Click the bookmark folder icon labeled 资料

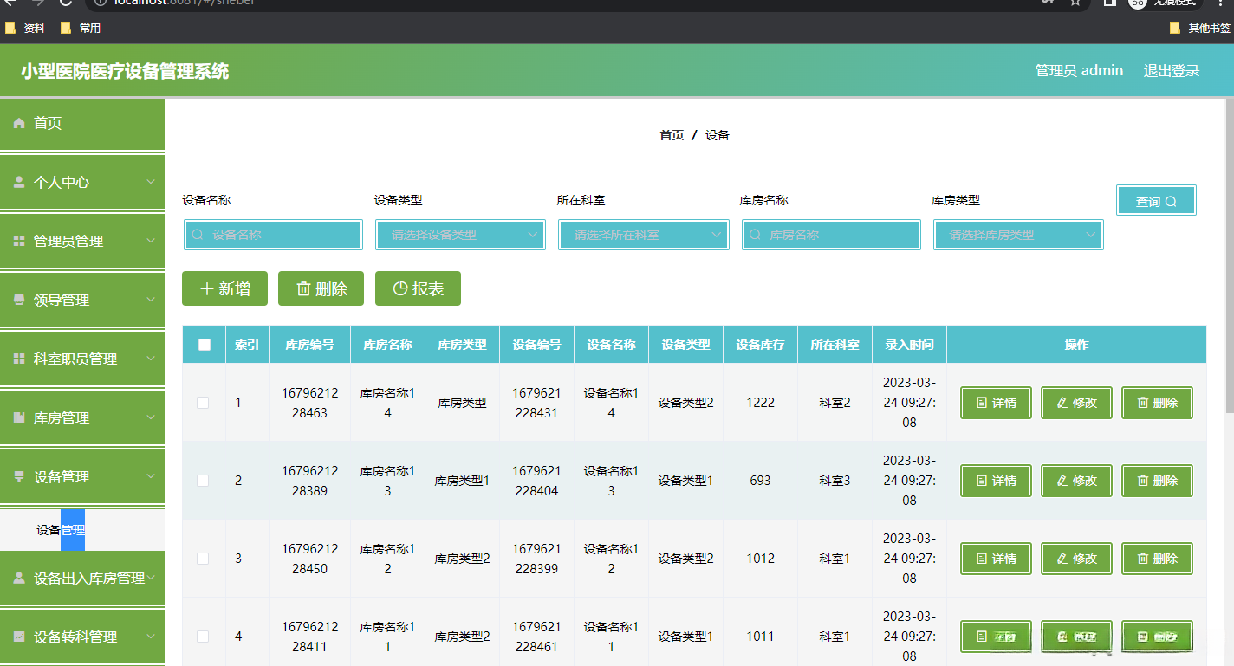pyautogui.click(x=10, y=28)
